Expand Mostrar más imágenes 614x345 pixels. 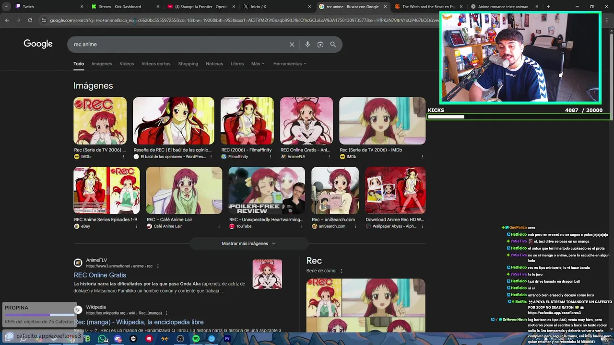[248, 243]
